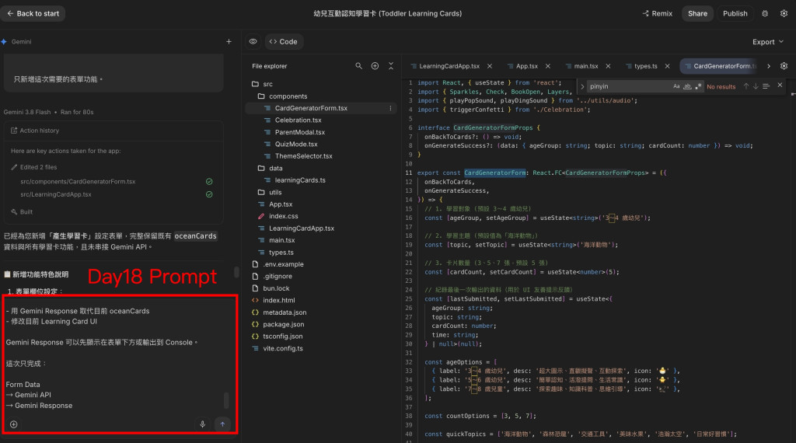The height and width of the screenshot is (443, 796).
Task: Open the Export dropdown
Action: pos(768,42)
